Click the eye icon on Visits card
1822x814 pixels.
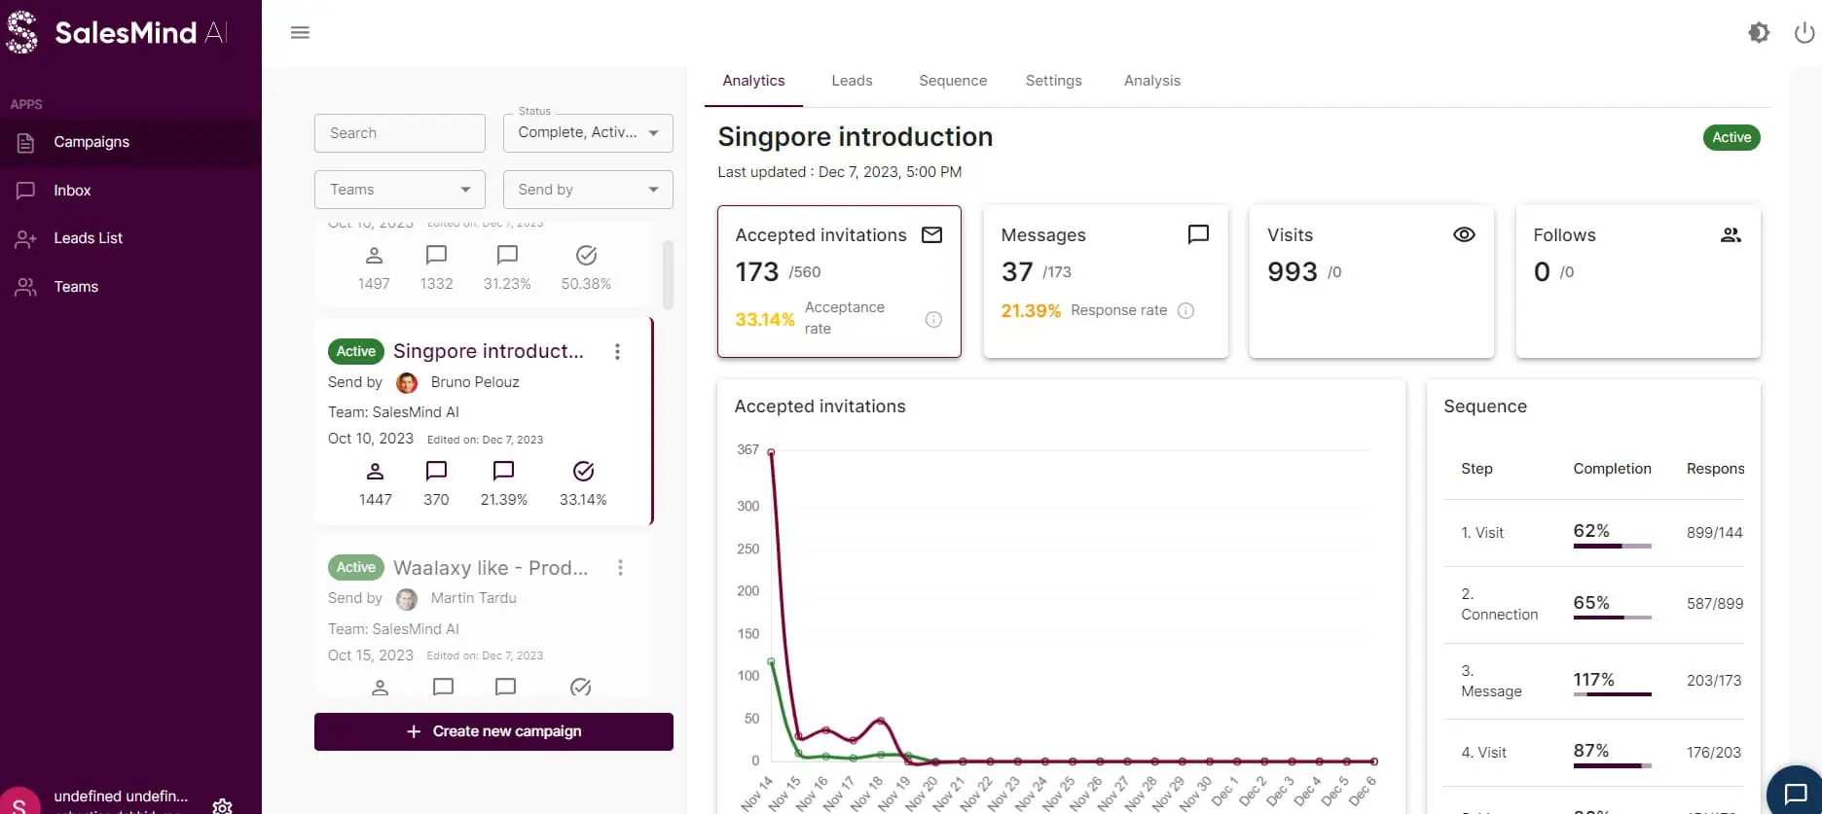click(x=1464, y=234)
